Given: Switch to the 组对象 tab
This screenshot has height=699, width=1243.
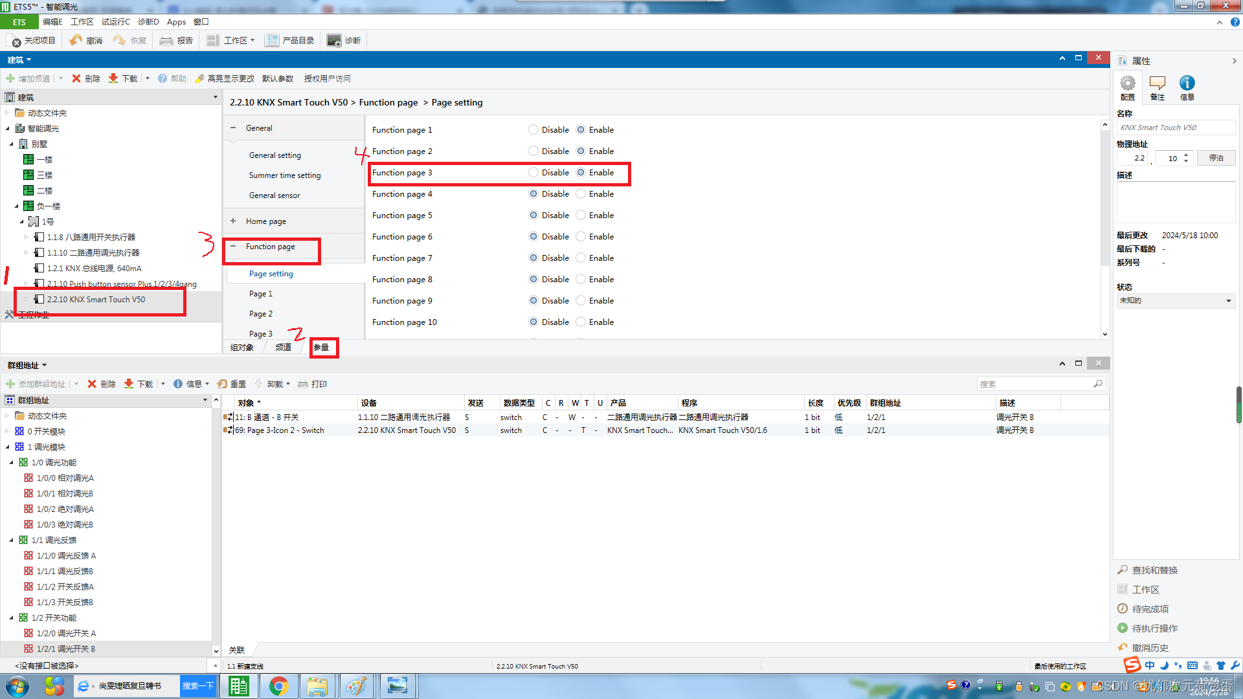Looking at the screenshot, I should point(242,348).
